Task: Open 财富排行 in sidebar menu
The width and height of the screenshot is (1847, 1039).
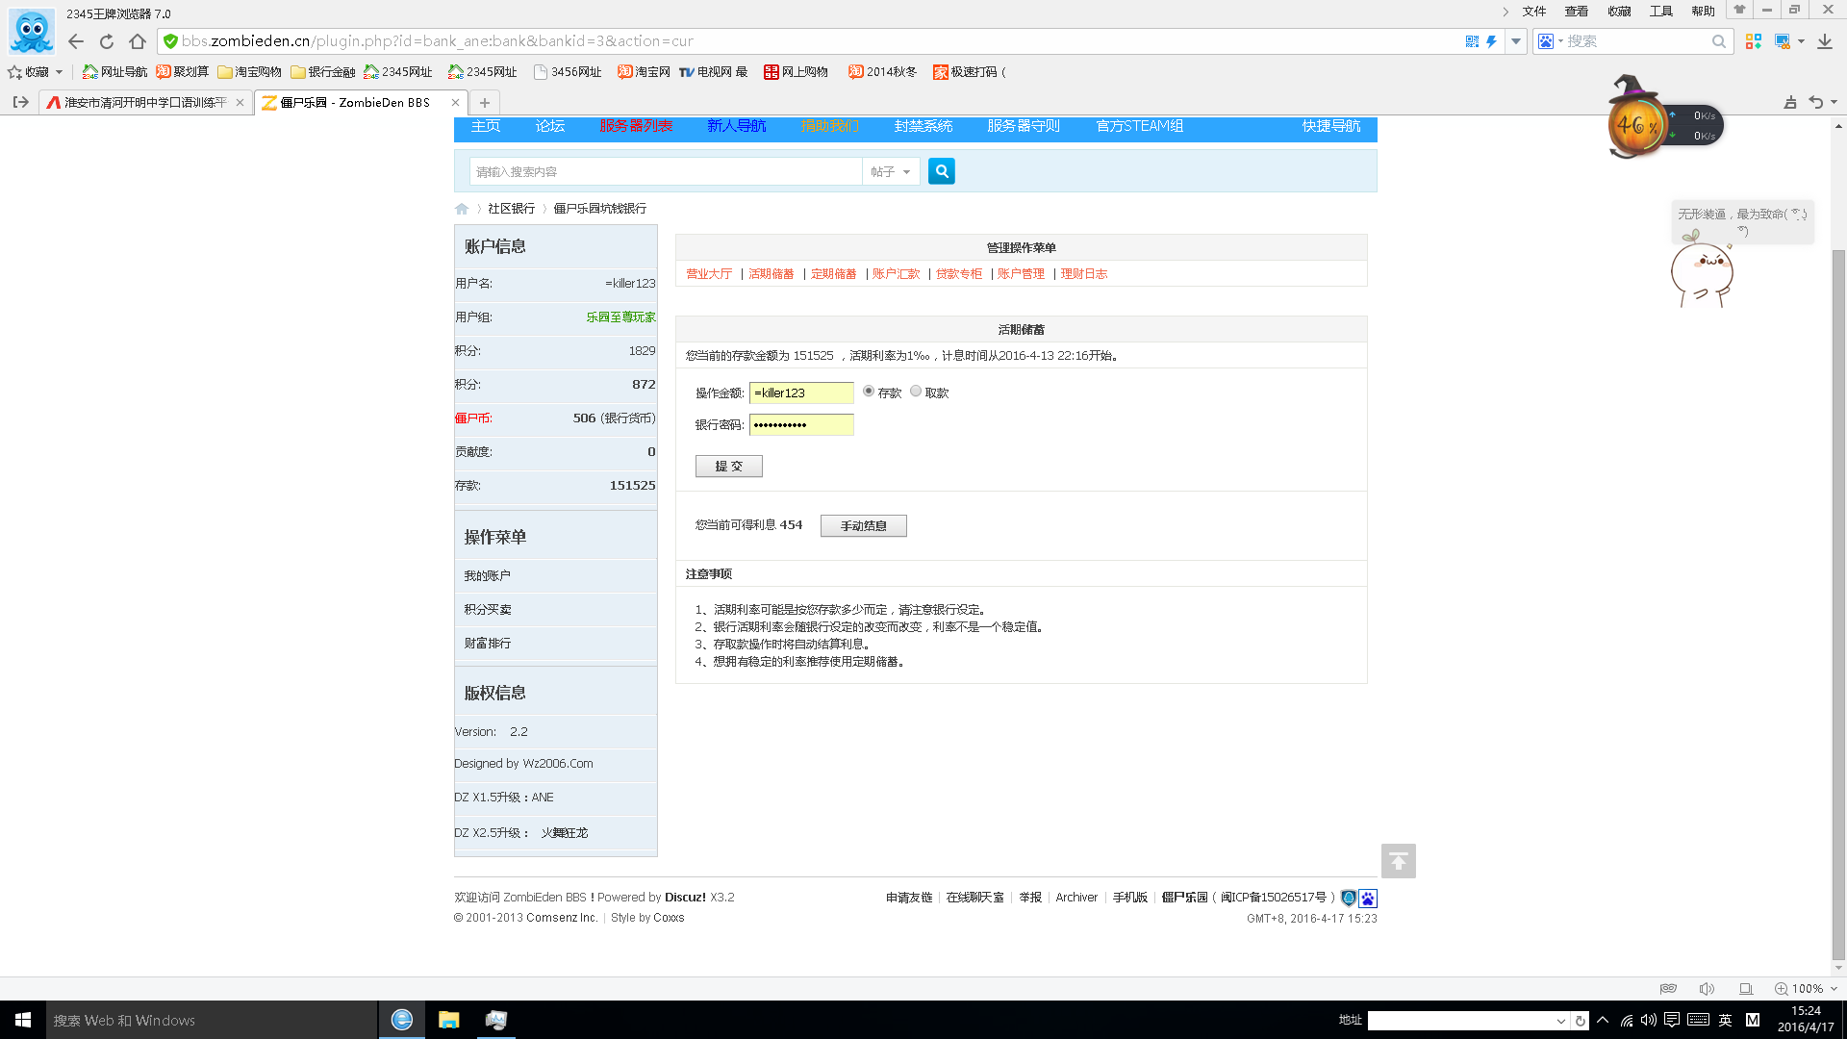Action: coord(488,643)
